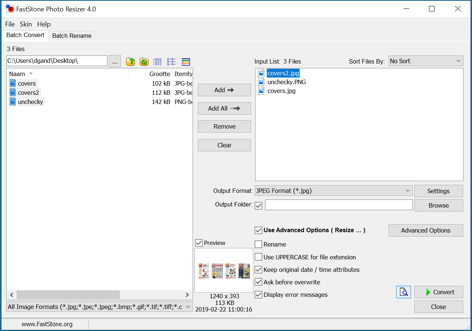Viewport: 472px width, 331px height.
Task: Switch file browser to thumbnails view
Action: point(186,62)
